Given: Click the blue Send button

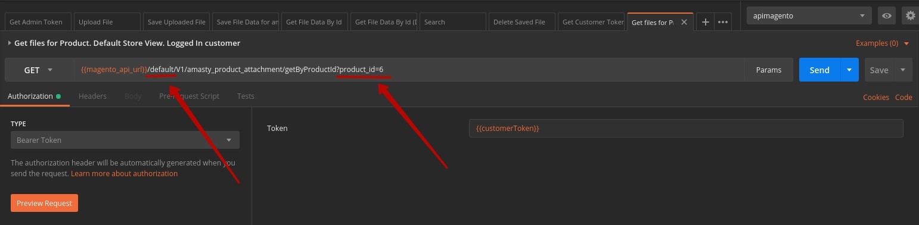Looking at the screenshot, I should 819,70.
